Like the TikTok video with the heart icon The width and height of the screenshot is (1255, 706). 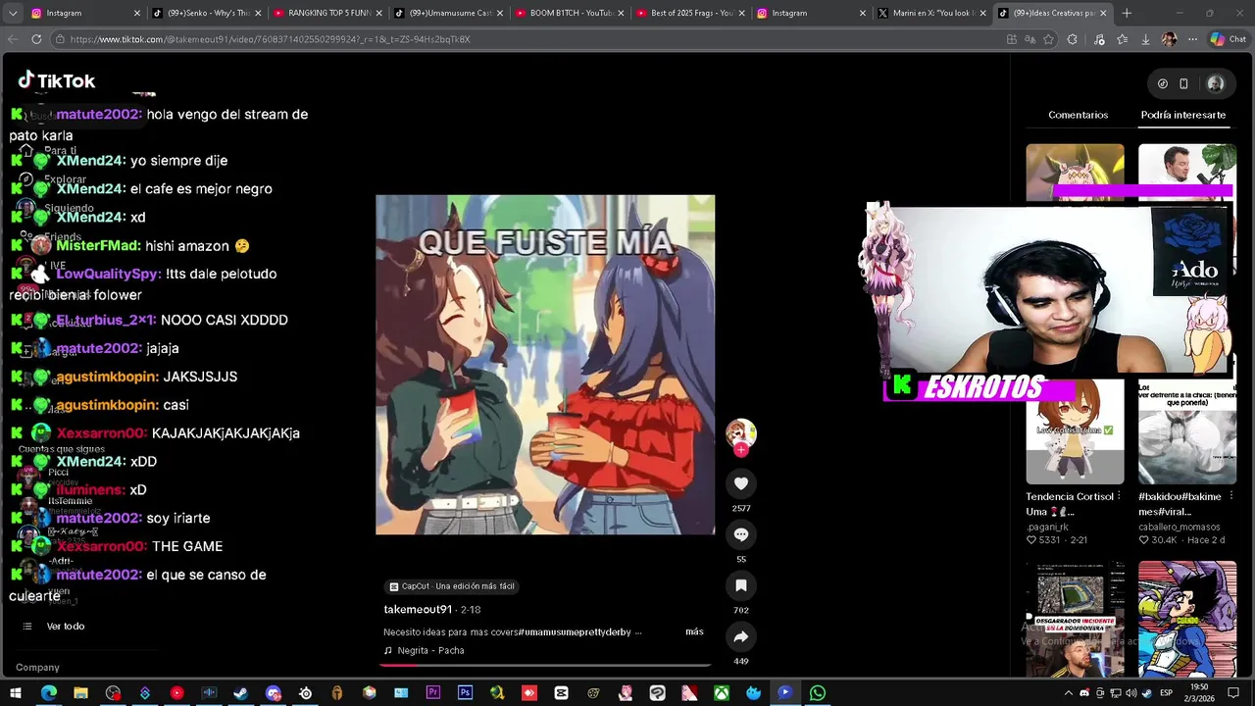(x=741, y=483)
